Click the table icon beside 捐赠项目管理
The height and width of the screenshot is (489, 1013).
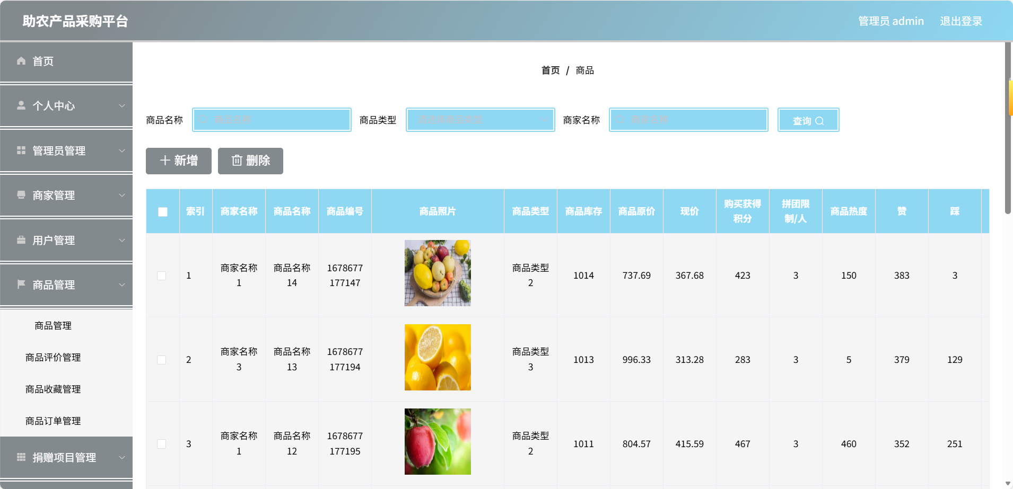(x=21, y=457)
